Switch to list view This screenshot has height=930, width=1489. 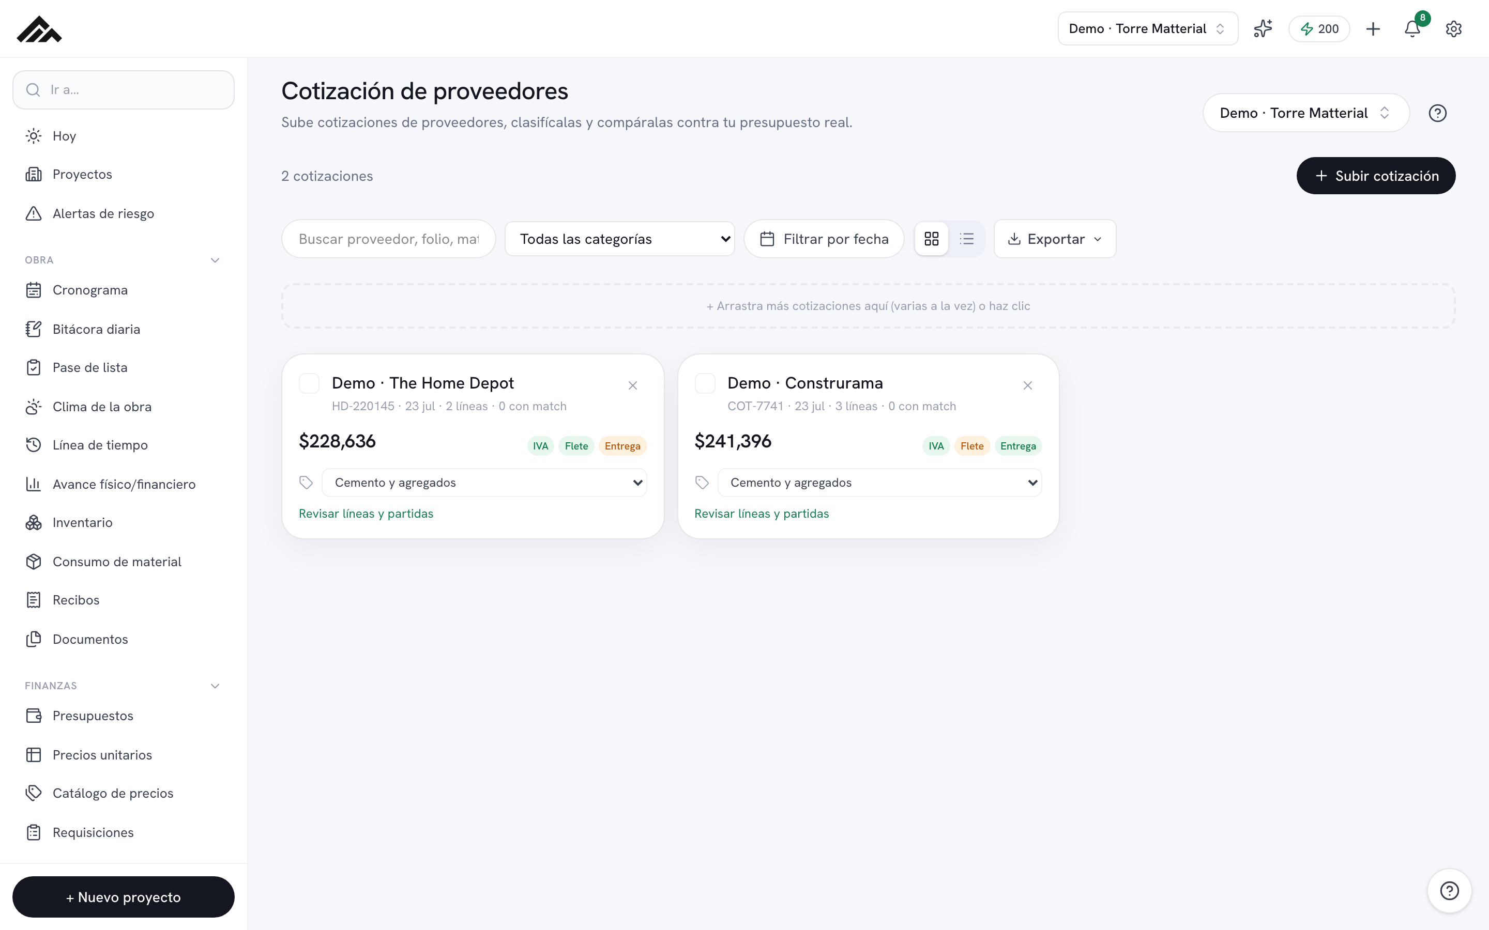click(x=967, y=239)
